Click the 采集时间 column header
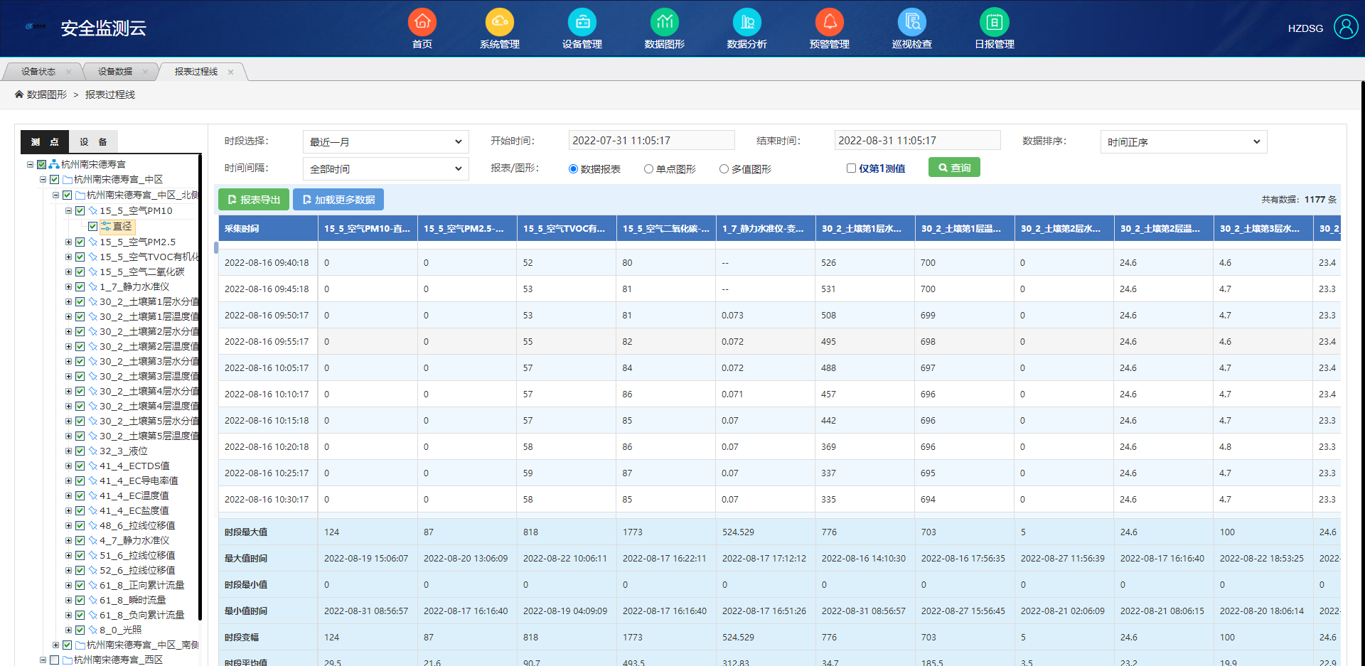Viewport: 1365px width, 666px height. 268,229
